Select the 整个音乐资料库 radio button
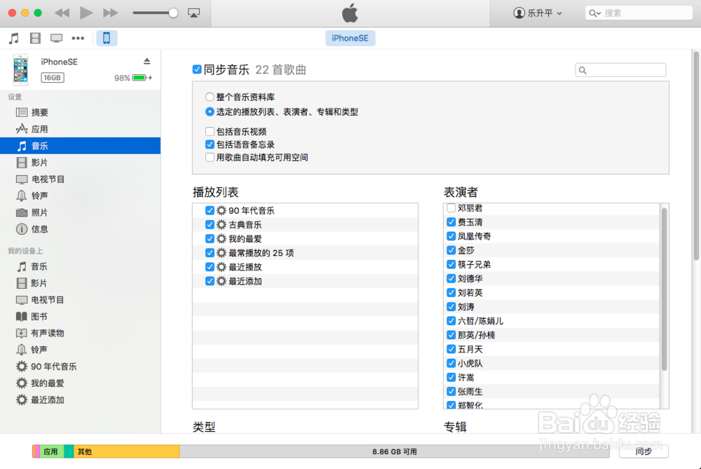Screen dimensions: 701x469 click(x=209, y=97)
